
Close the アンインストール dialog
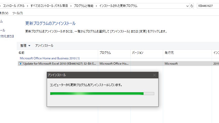pos(154,75)
